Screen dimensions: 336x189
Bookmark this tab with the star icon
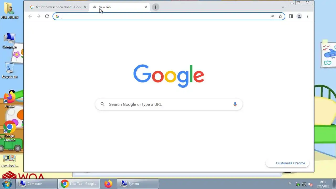coord(280,16)
